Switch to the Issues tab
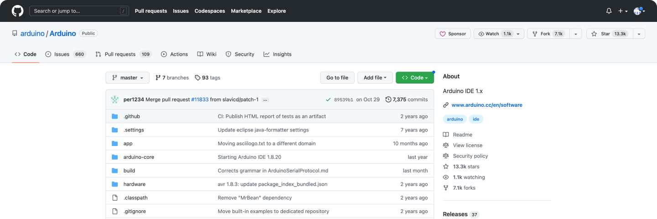The height and width of the screenshot is (219, 657). coord(62,54)
